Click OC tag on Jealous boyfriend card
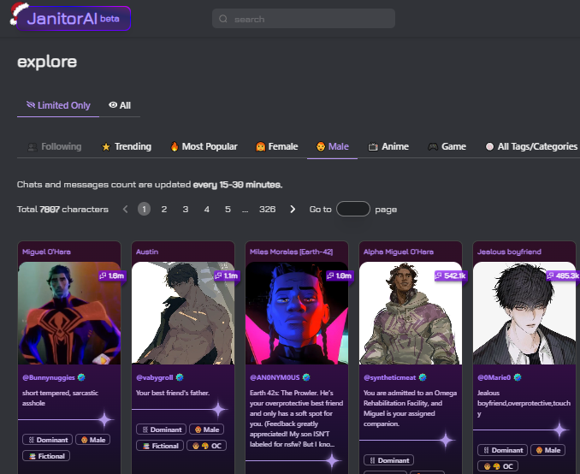 click(x=498, y=466)
